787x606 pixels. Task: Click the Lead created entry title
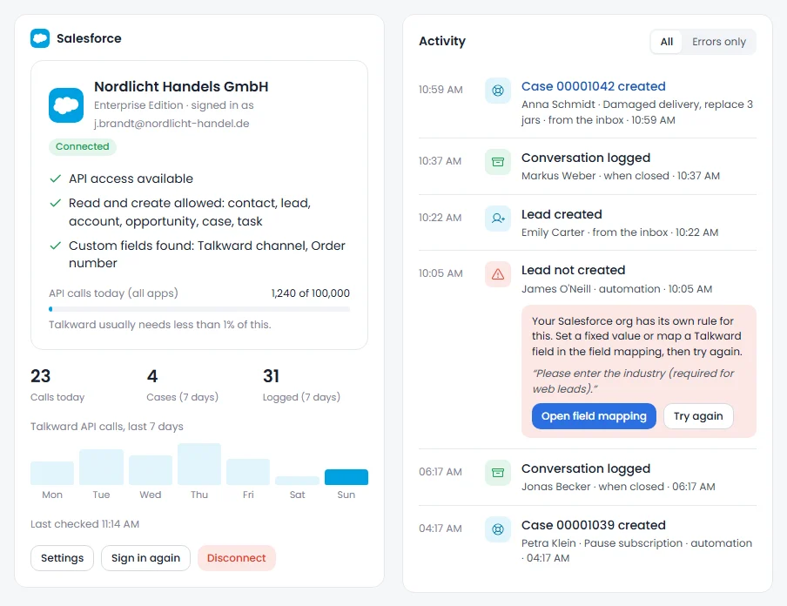coord(562,214)
